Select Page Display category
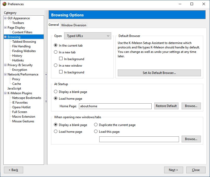The image size is (210, 177). 16,28
